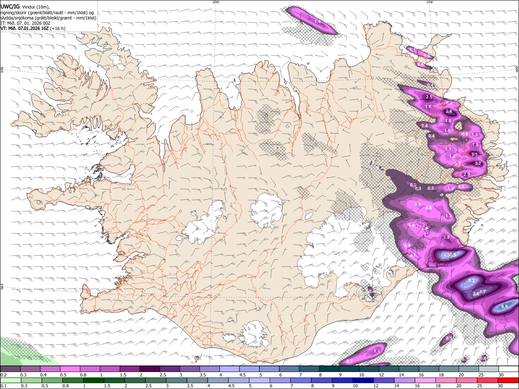Pick lower scale swatch between 18 and 20
The width and height of the screenshot is (519, 389).
coord(446,380)
